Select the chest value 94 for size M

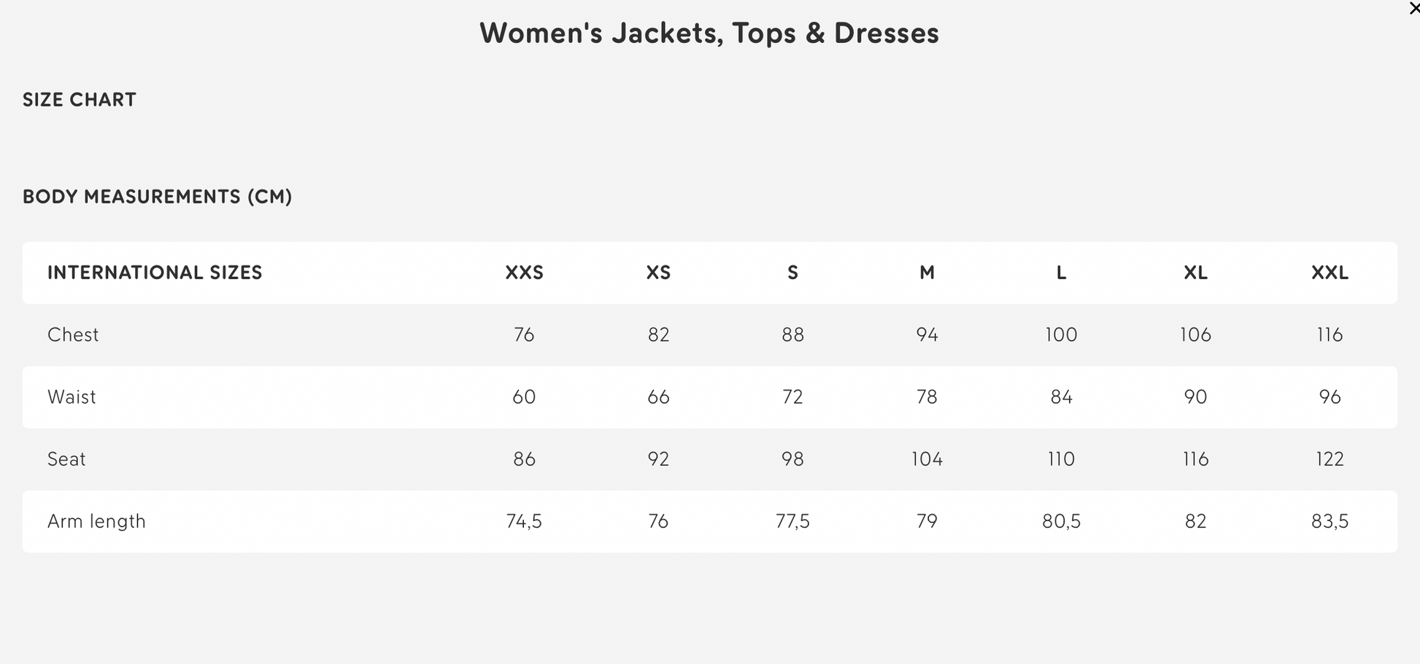(926, 335)
